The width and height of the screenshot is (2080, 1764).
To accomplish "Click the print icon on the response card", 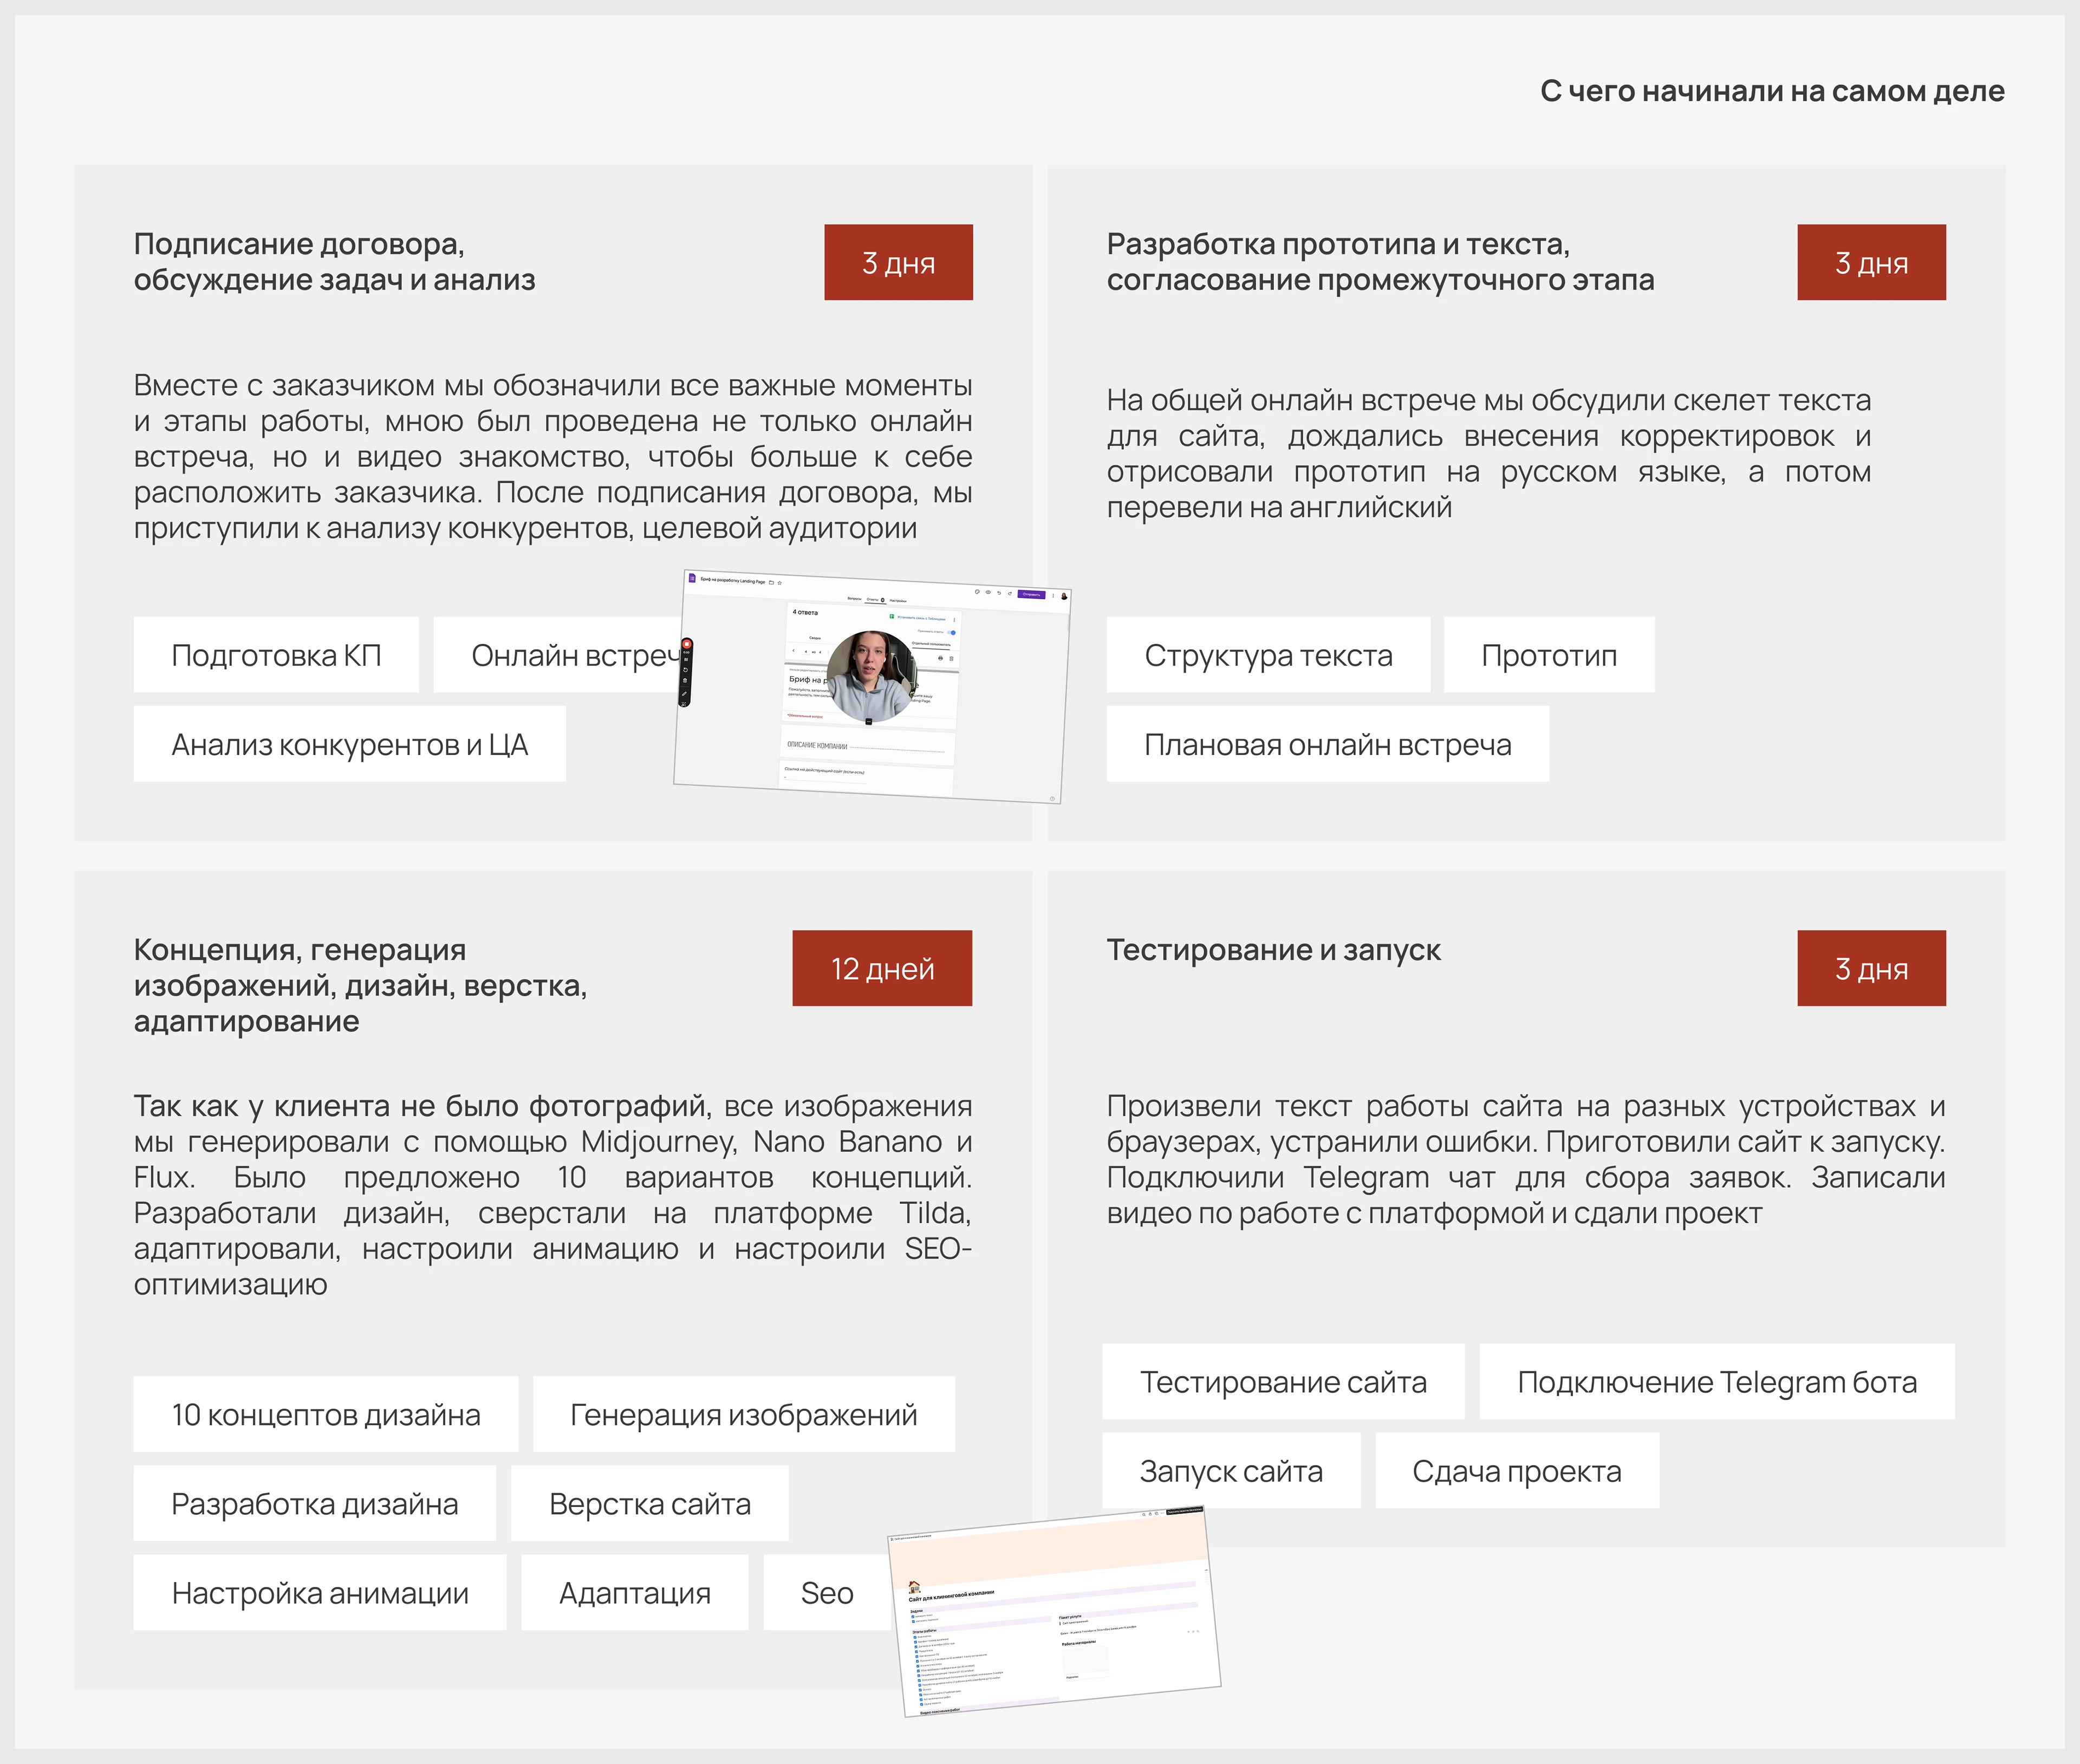I will pyautogui.click(x=941, y=658).
